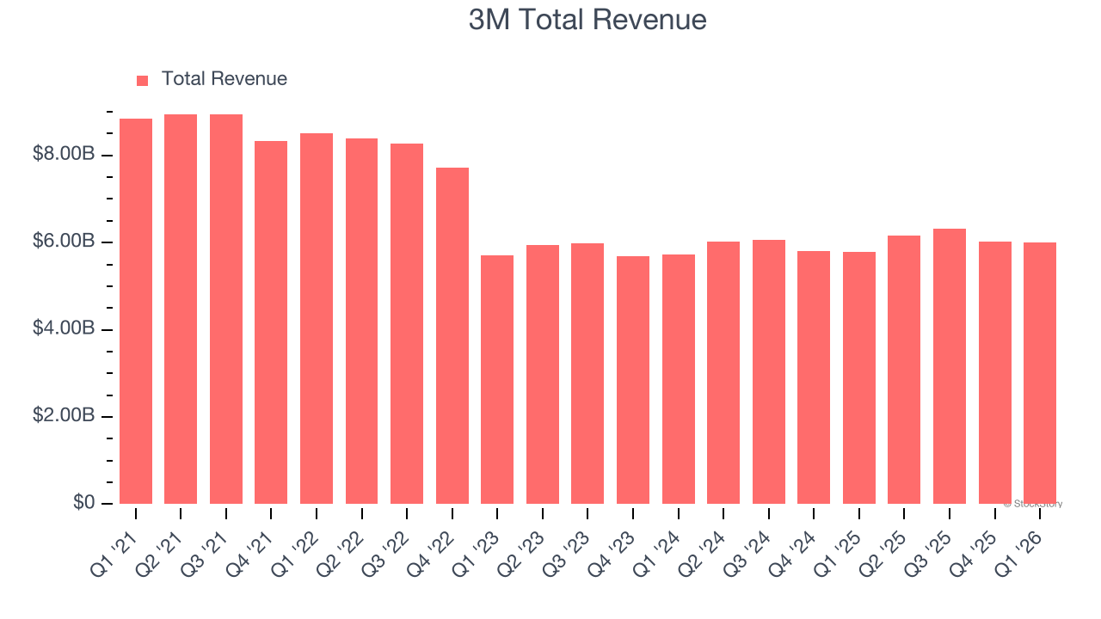Screen dimensions: 1101x619
Task: Click the $6.00B y-axis label
Action: pos(64,242)
